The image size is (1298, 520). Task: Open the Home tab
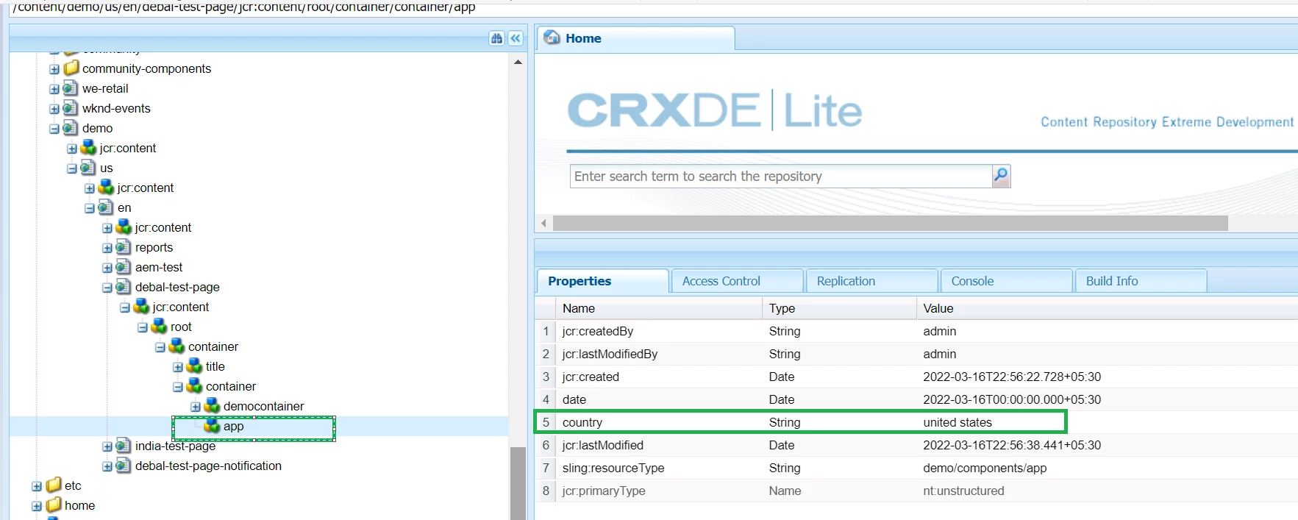[x=636, y=38]
